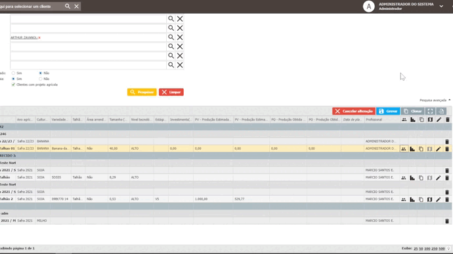The height and width of the screenshot is (254, 453).
Task: Click the first empty search input field
Action: [88, 19]
